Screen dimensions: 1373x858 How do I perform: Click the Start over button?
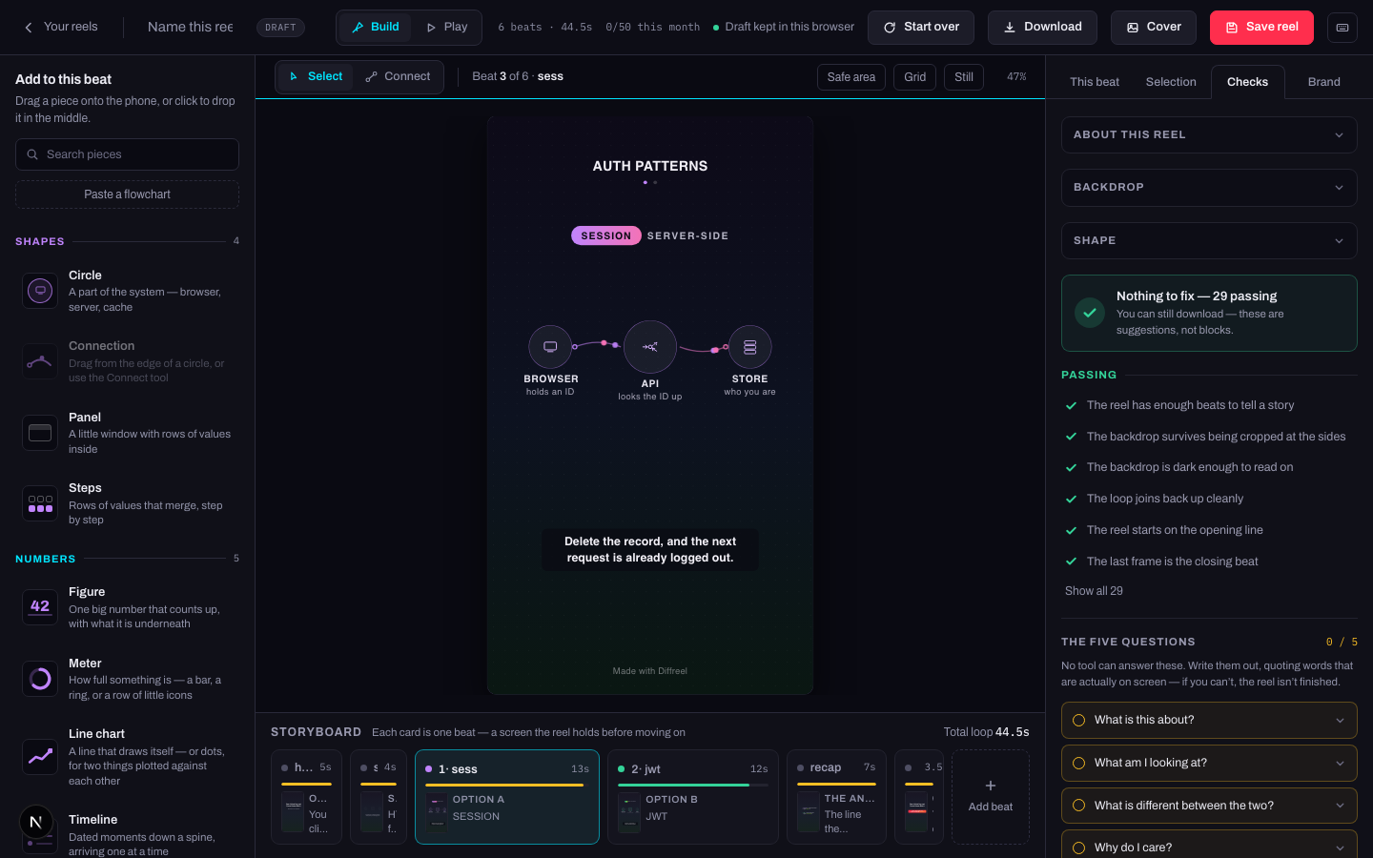coord(921,28)
